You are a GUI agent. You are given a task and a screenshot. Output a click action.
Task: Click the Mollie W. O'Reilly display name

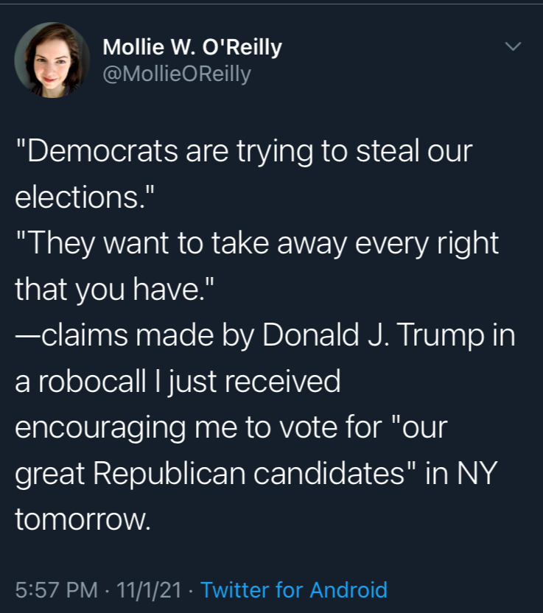[192, 47]
